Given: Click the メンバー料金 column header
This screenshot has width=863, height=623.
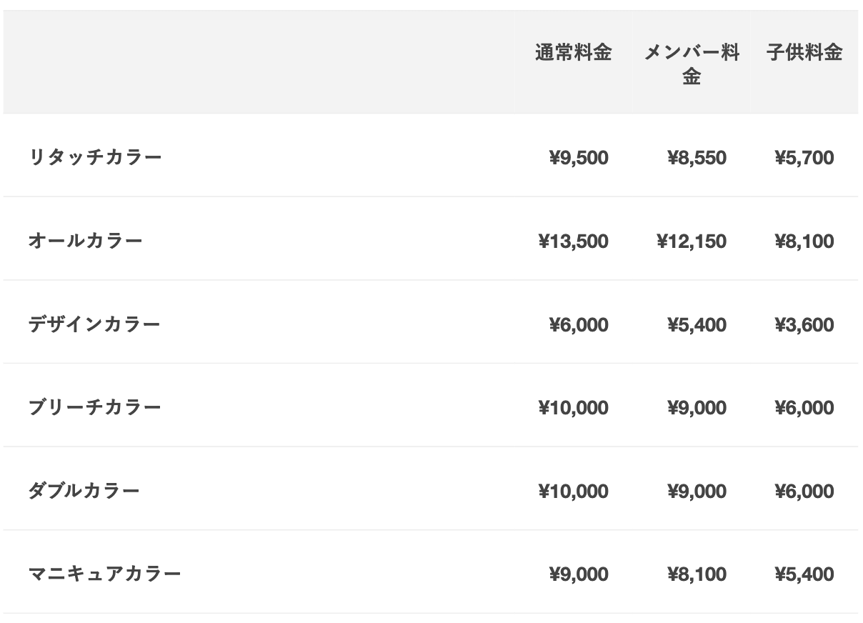Looking at the screenshot, I should click(x=692, y=65).
